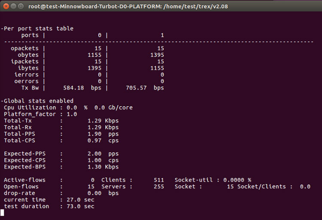Click the 'Global stats enabled' heading
Screen dimensions: 322x220
point(39,101)
